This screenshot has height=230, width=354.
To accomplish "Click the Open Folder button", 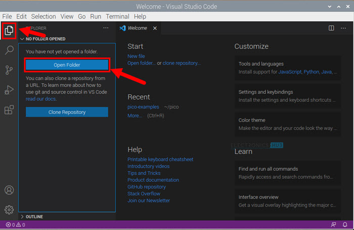I will pyautogui.click(x=67, y=65).
